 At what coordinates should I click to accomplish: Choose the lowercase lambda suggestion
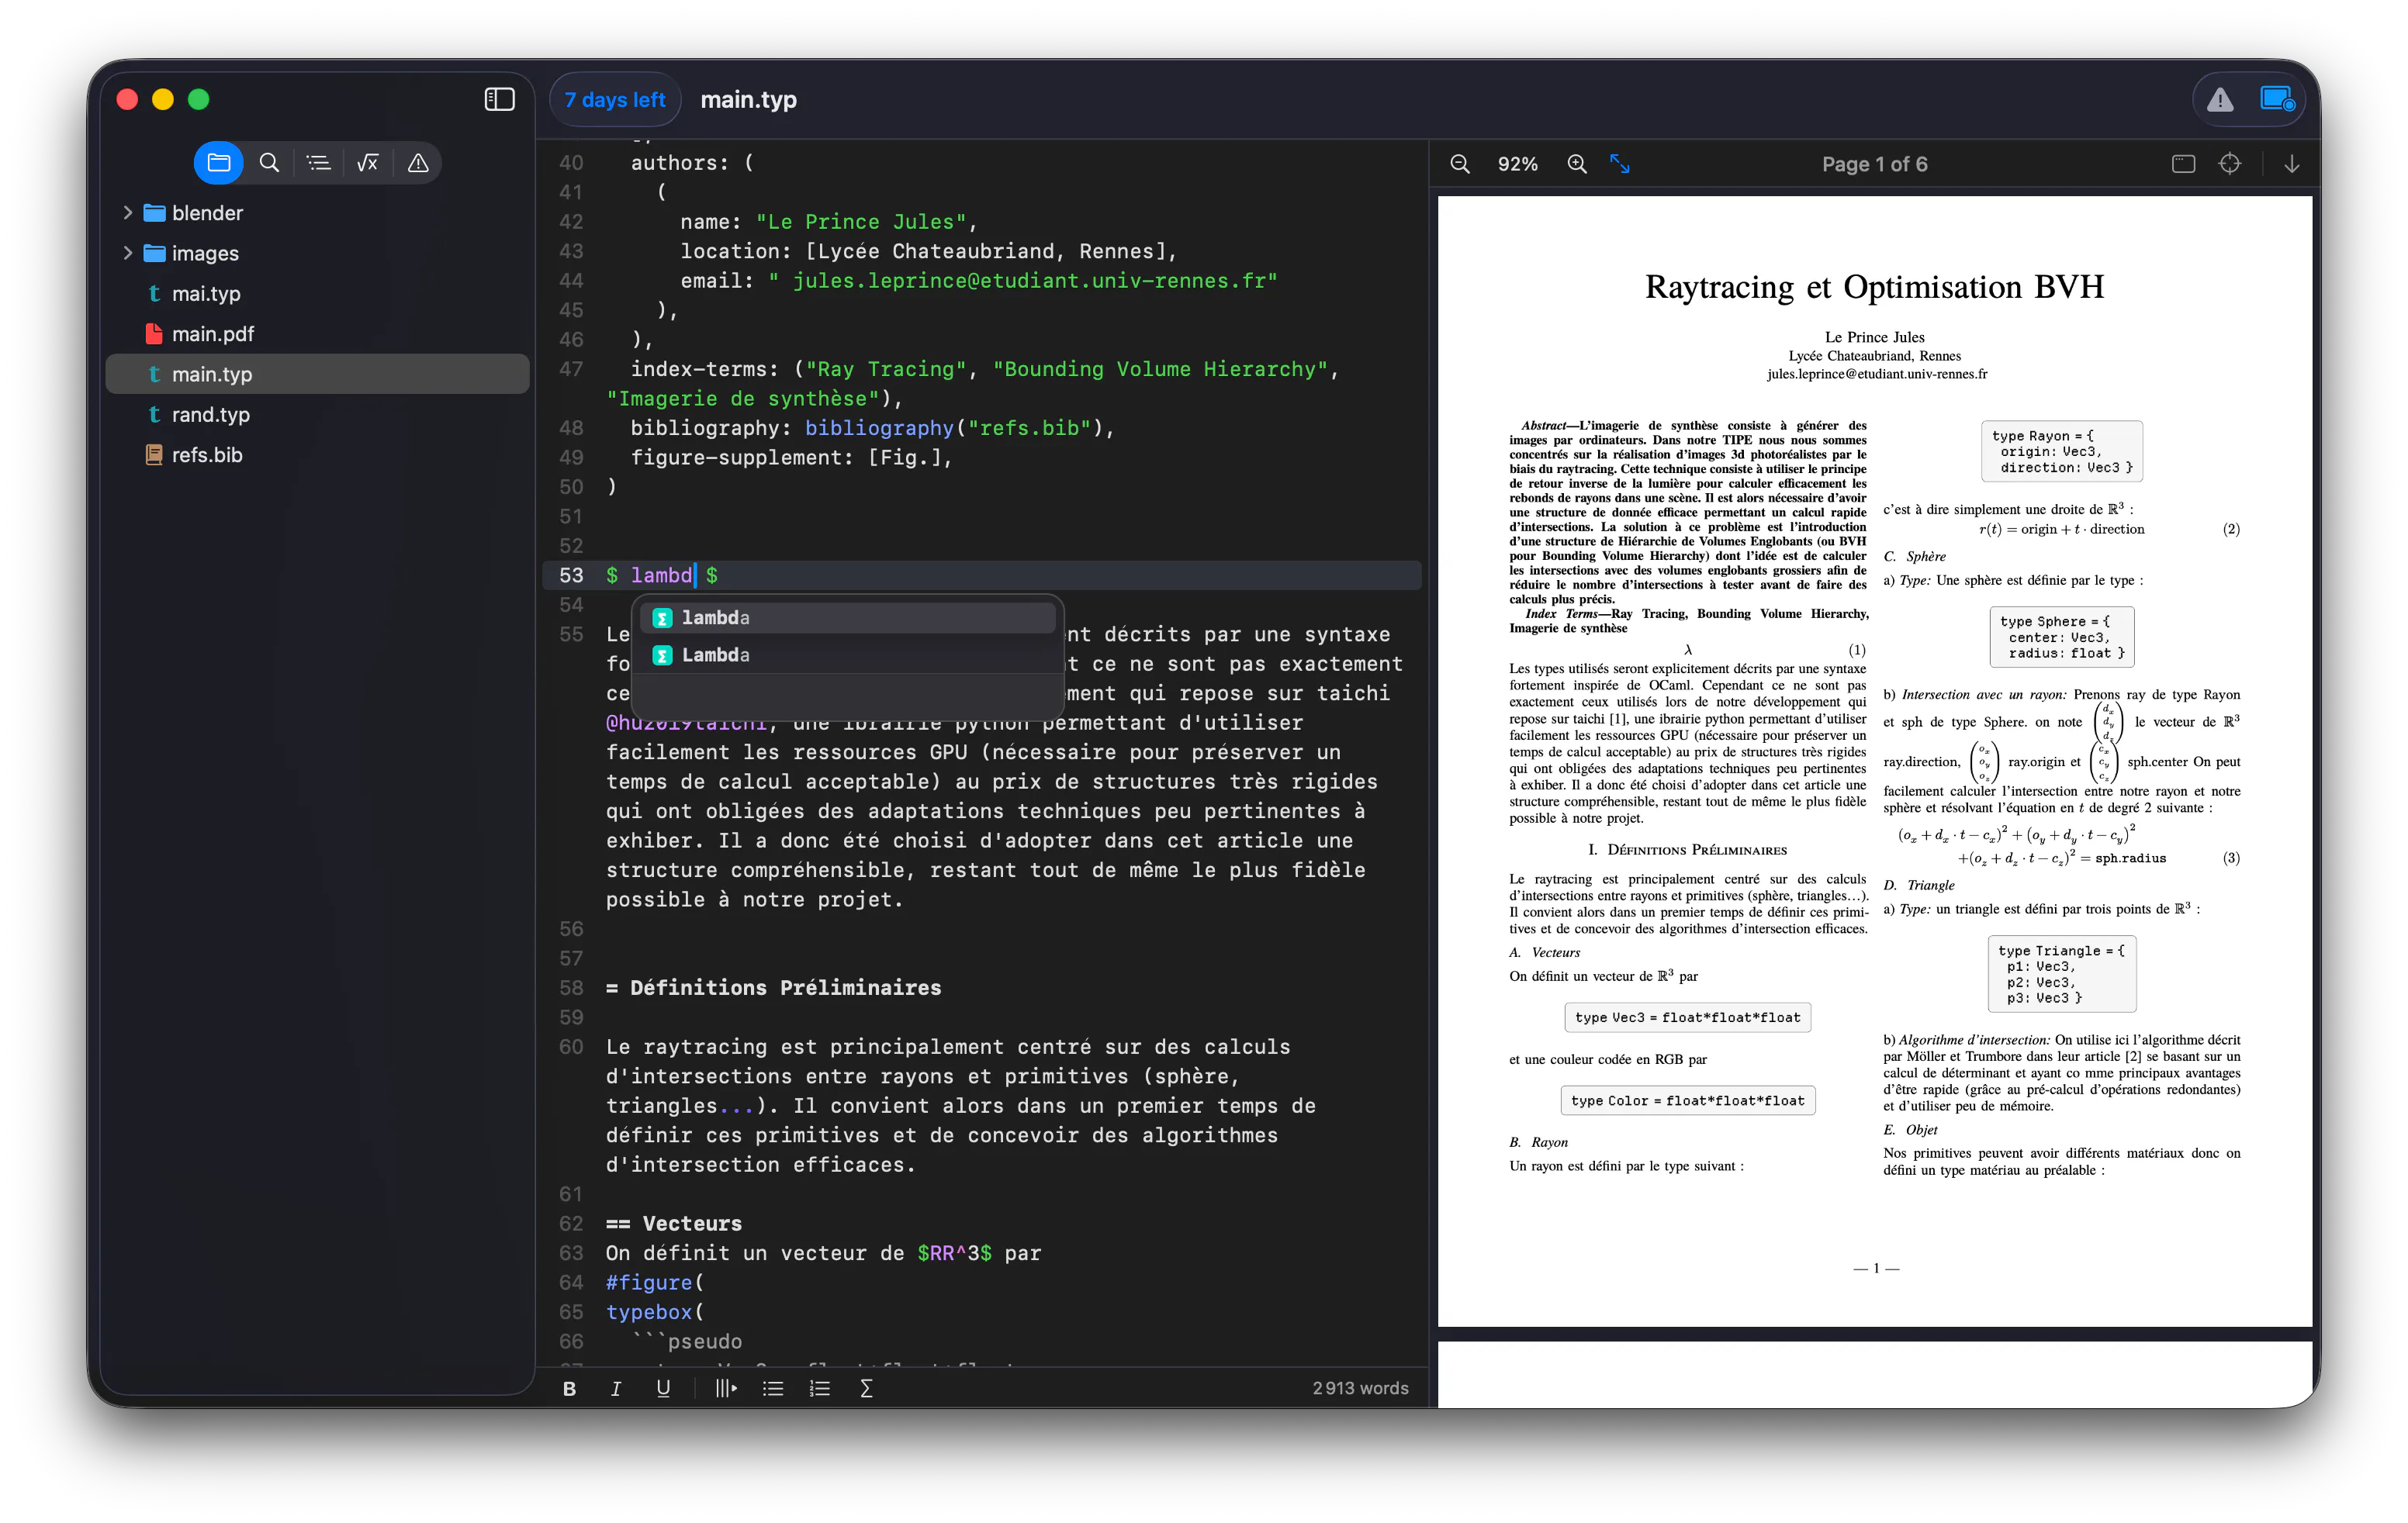point(847,617)
